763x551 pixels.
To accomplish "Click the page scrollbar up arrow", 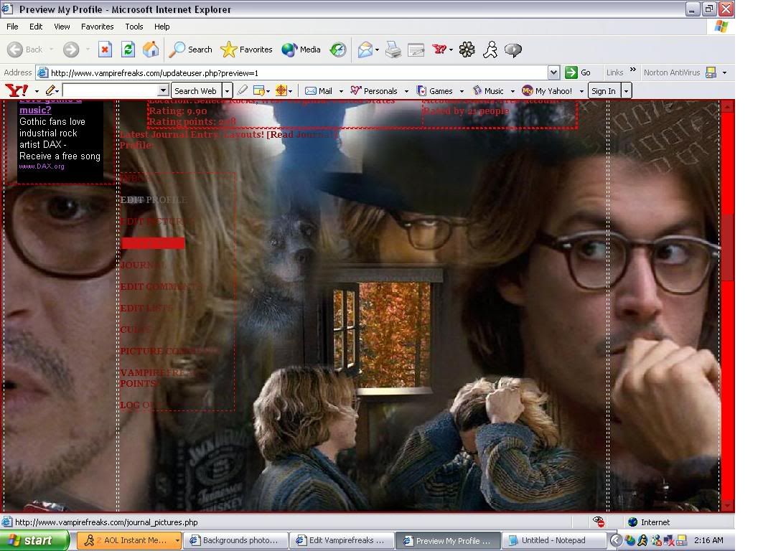I will coord(728,106).
